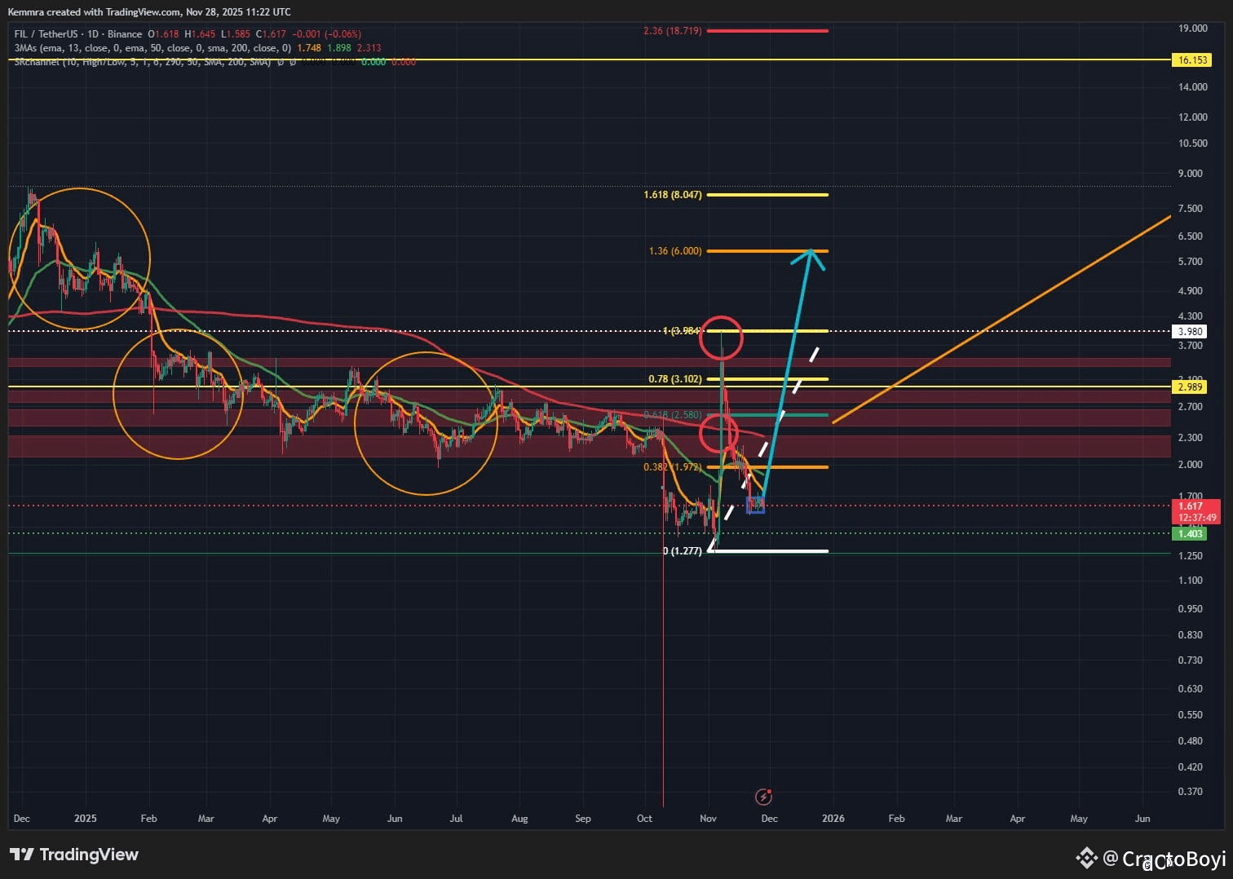Click the red 1.617 current price tag
Image resolution: width=1233 pixels, height=879 pixels.
[x=1191, y=506]
